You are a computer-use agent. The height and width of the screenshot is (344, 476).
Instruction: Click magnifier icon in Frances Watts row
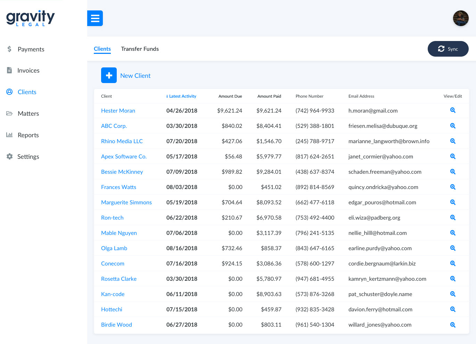(x=452, y=187)
